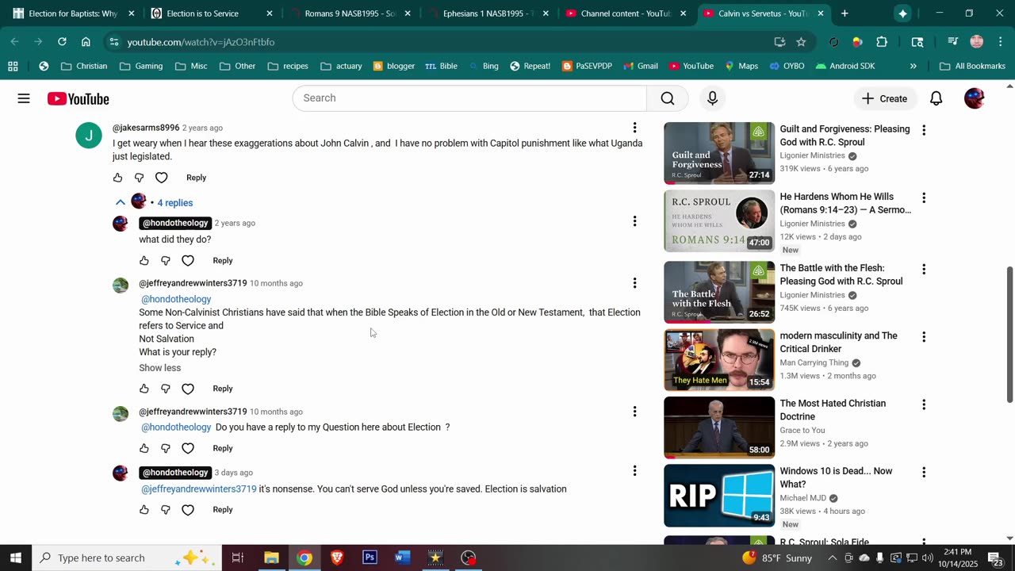Like the 'Some Non-Calvinist Christians' reply
The width and height of the screenshot is (1015, 571).
tap(144, 389)
